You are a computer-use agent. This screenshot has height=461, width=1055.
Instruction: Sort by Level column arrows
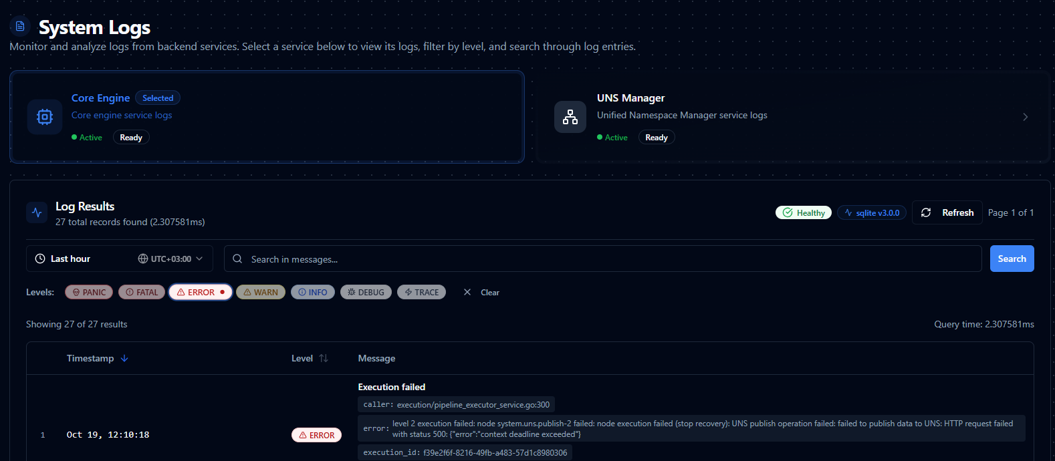[x=324, y=358]
